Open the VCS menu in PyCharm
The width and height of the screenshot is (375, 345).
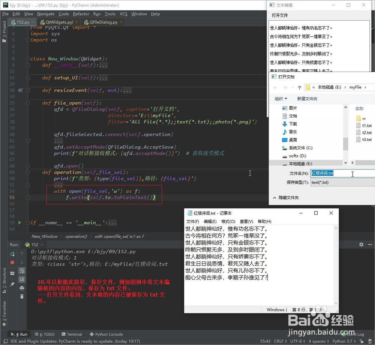[x=123, y=14]
